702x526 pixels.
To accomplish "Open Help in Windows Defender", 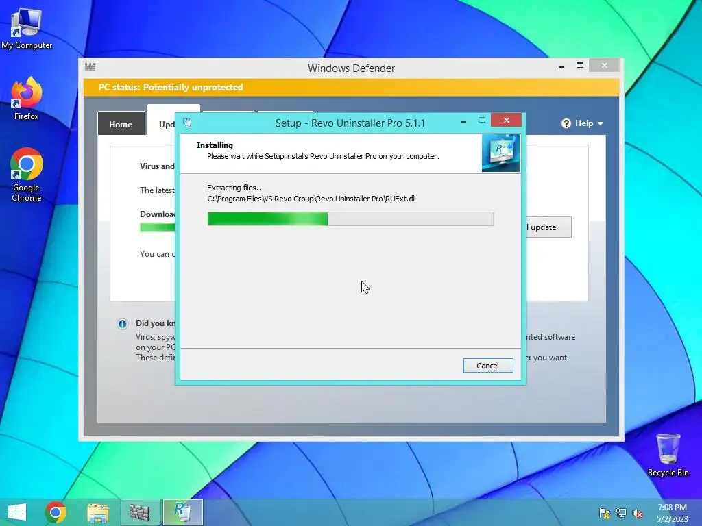I will [x=582, y=123].
